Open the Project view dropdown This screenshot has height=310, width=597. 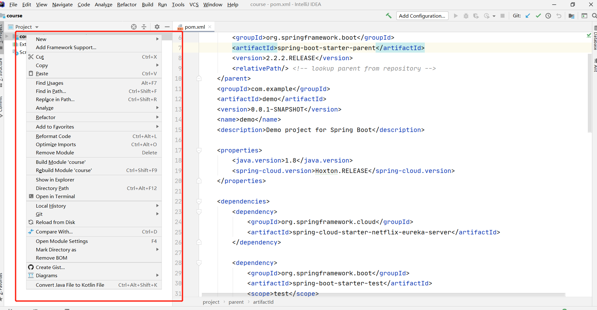tap(37, 27)
